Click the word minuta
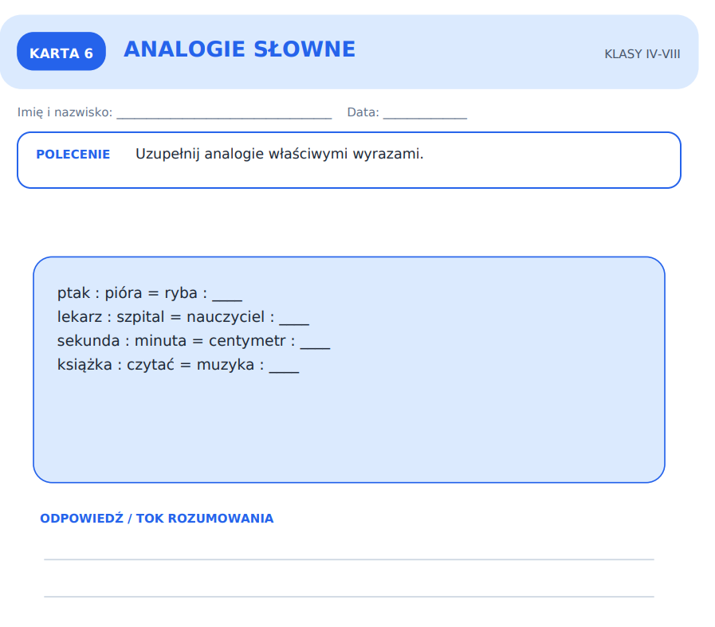The height and width of the screenshot is (627, 715). [160, 341]
